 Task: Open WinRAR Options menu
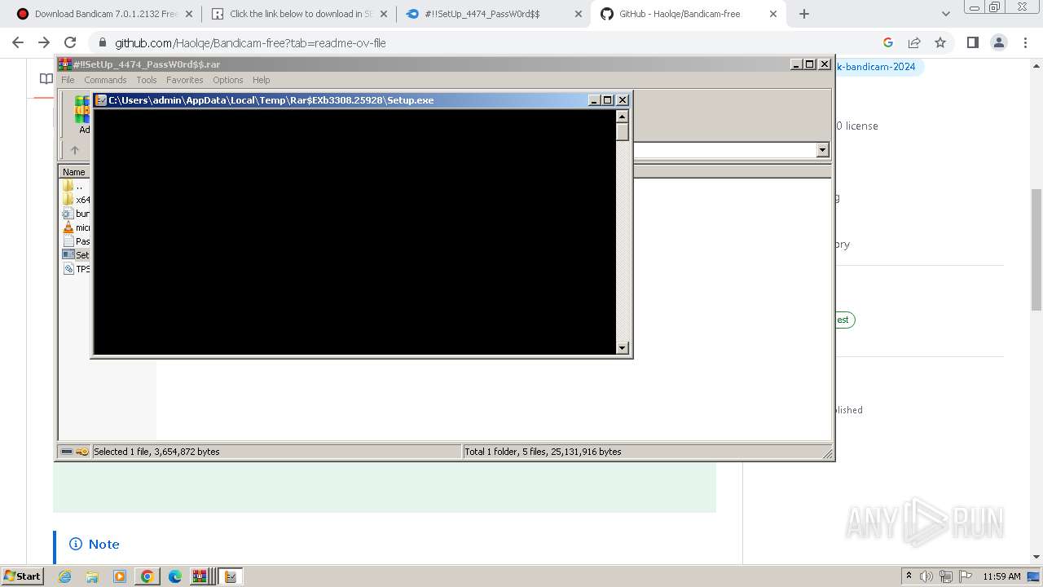click(228, 80)
